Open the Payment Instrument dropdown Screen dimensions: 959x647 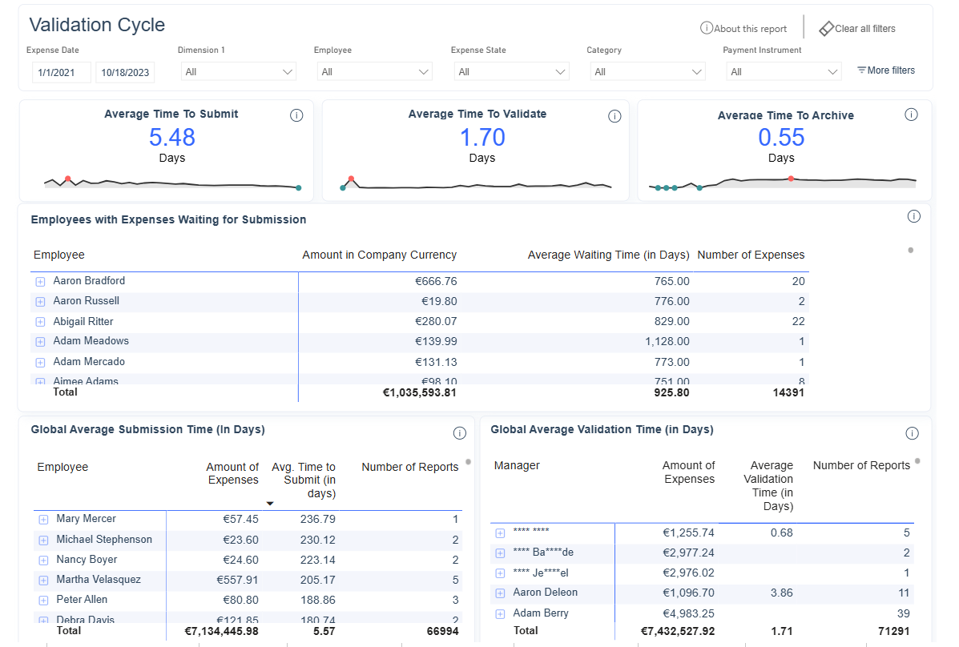(x=784, y=71)
